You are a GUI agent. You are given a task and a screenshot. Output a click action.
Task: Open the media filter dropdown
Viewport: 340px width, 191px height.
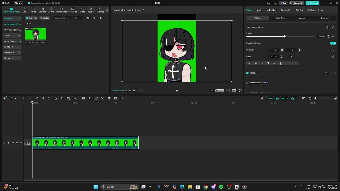pyautogui.click(x=102, y=18)
